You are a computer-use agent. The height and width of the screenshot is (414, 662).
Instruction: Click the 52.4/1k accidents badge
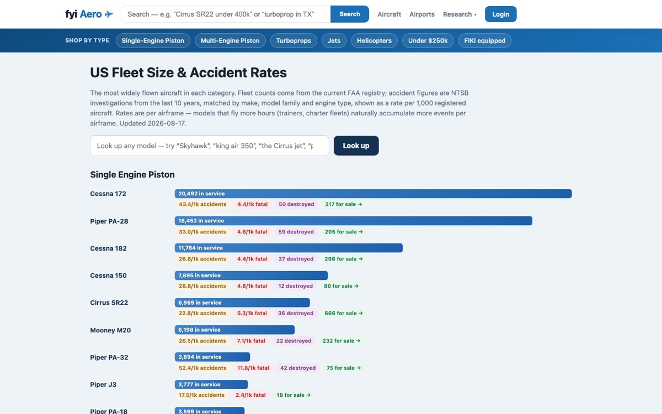pos(202,368)
